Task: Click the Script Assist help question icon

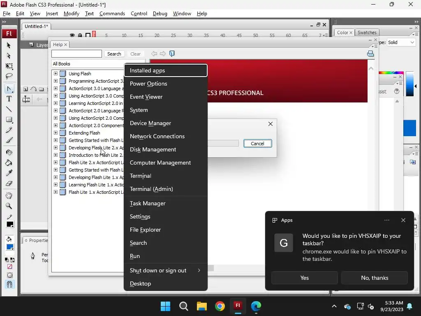Action: coord(397,91)
